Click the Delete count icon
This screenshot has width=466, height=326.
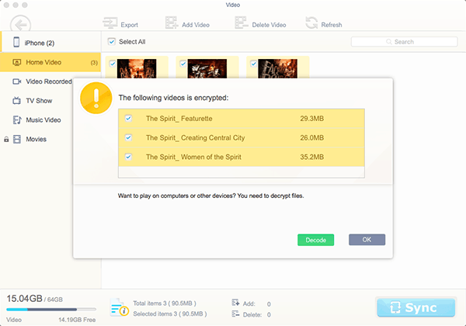(x=235, y=314)
